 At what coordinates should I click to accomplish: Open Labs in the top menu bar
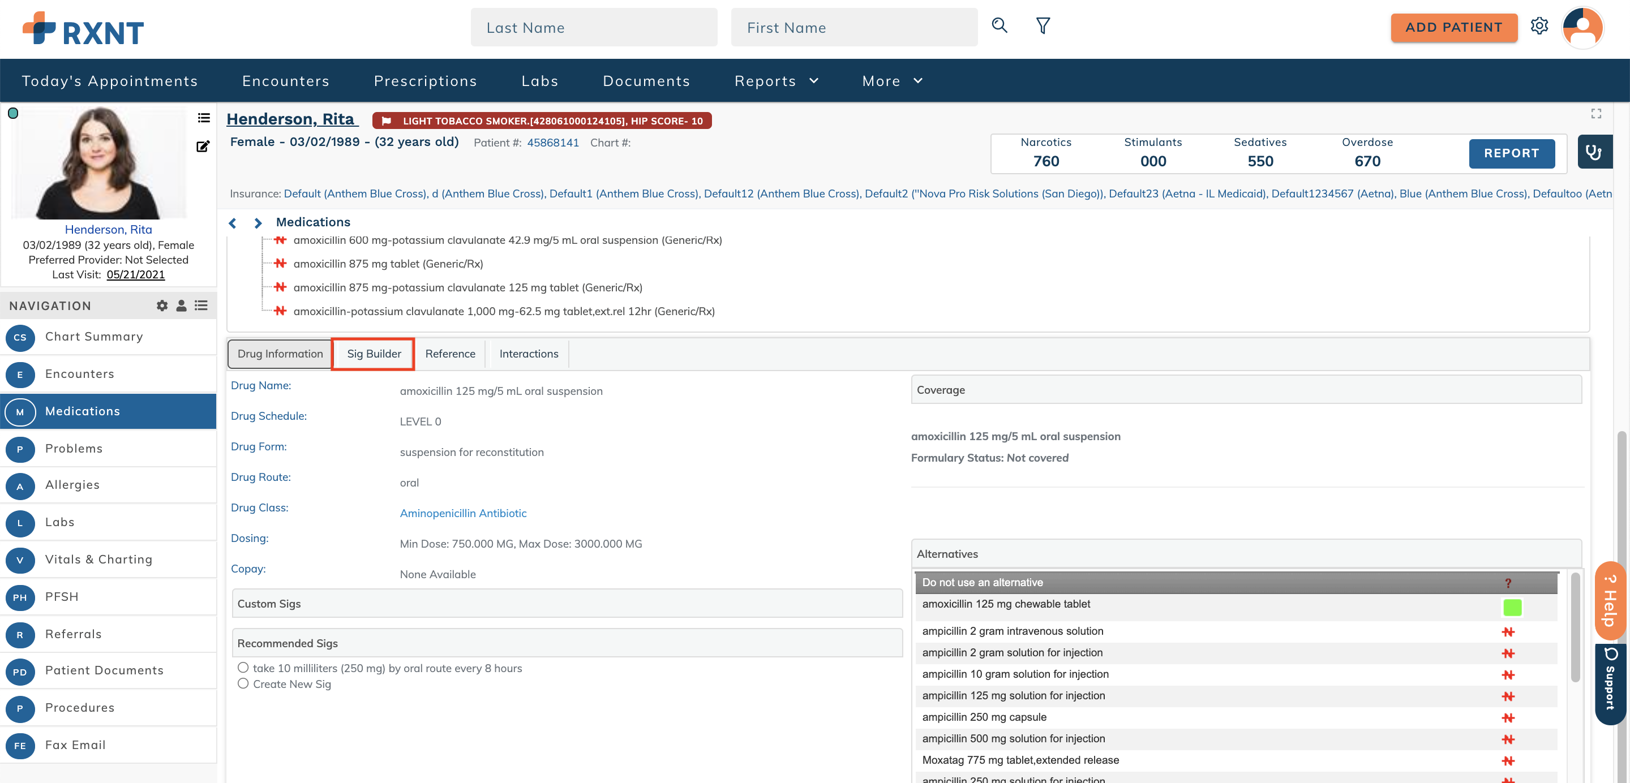pos(540,81)
